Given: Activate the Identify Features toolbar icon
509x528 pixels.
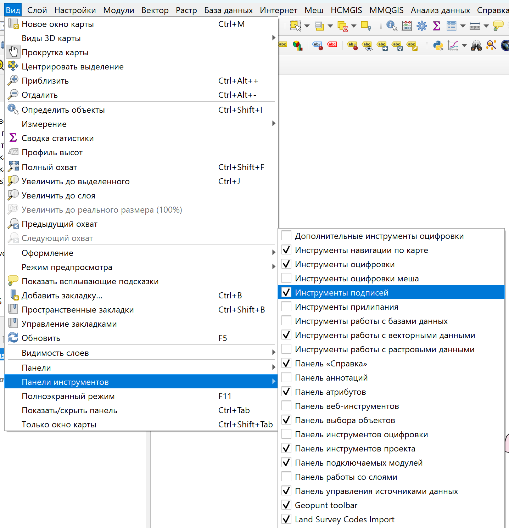Looking at the screenshot, I should (x=392, y=26).
